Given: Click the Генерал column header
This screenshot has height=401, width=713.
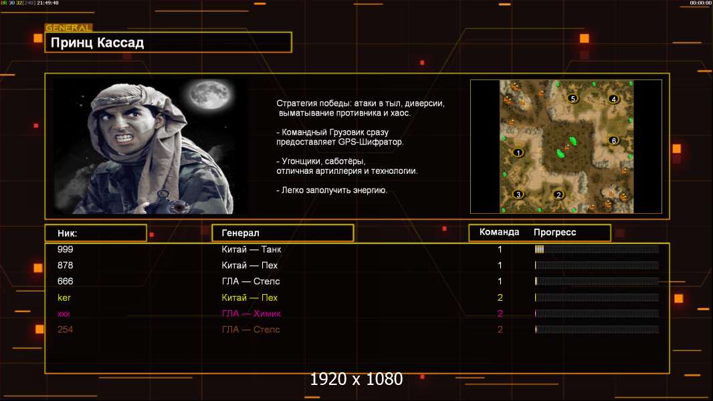Looking at the screenshot, I should point(282,233).
